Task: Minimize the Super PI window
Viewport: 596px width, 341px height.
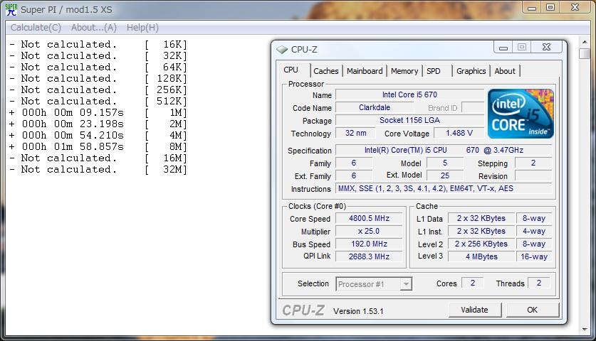Action: [x=532, y=8]
